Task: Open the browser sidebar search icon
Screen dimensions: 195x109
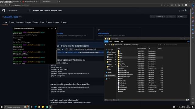Action: pos(193,9)
